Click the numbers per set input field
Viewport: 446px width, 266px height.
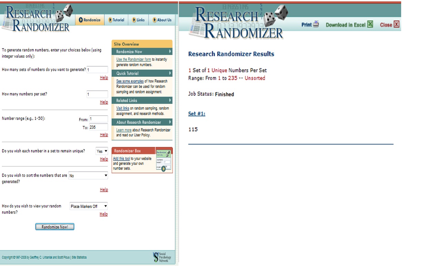(x=97, y=94)
